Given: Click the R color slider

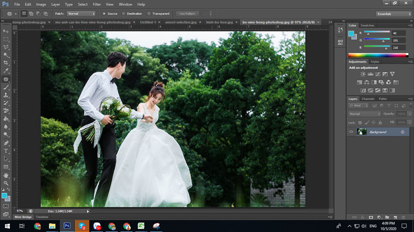Looking at the screenshot, I should 377,32.
